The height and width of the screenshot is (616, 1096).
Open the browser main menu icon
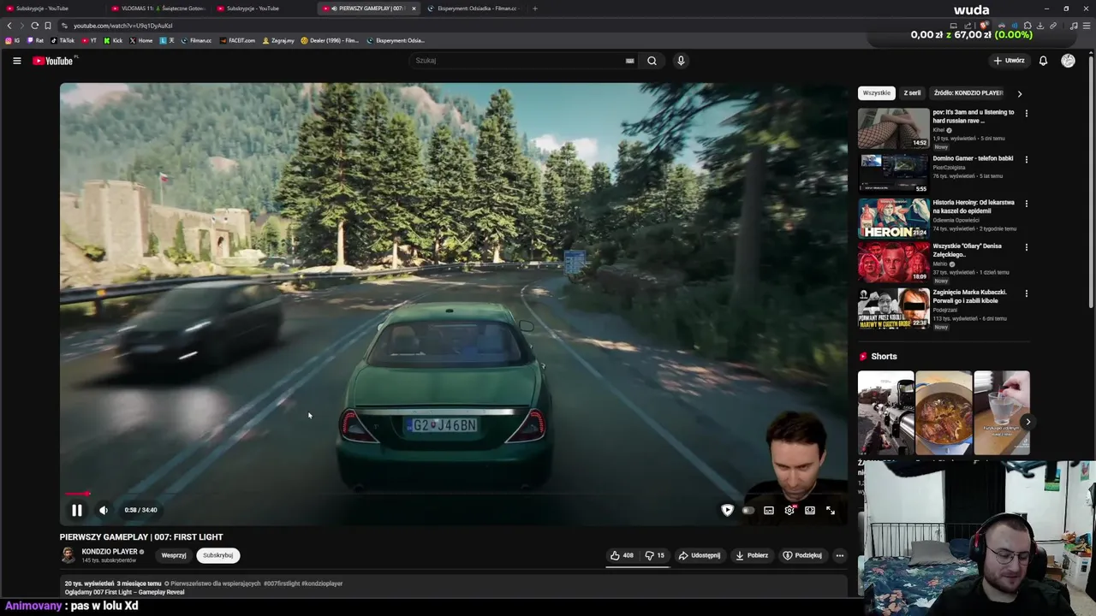pyautogui.click(x=1087, y=26)
